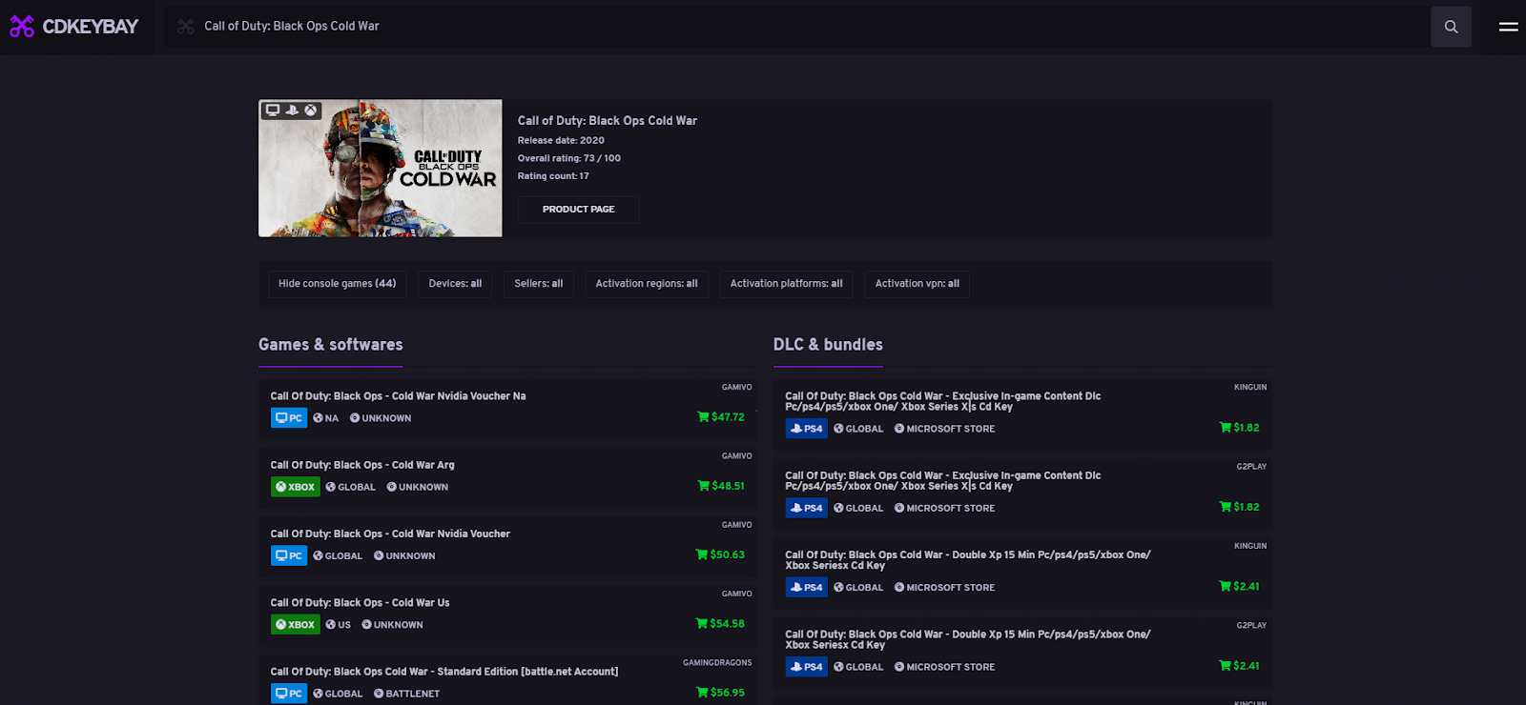Click cart icon on G2Play $2.41 listing
Image resolution: width=1526 pixels, height=705 pixels.
click(1225, 666)
